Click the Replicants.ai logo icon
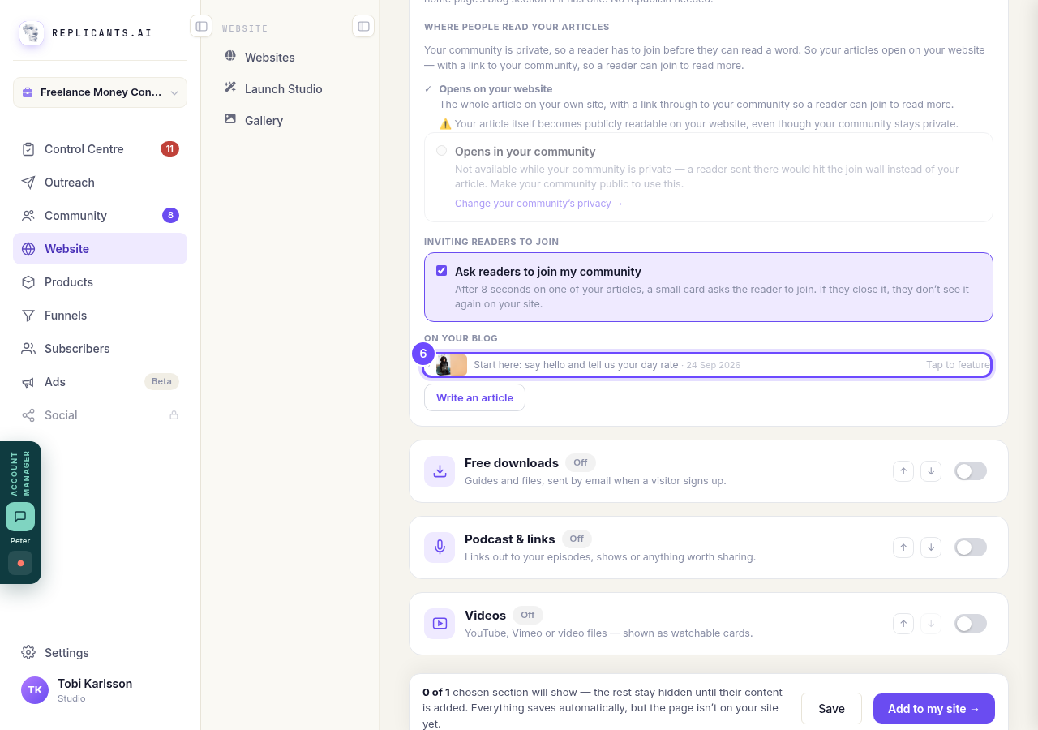Screen dimensions: 1038x730 click(x=32, y=33)
